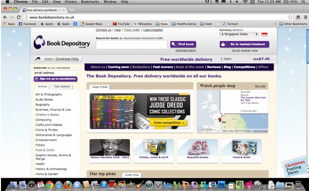Click the browser Back arrow
The width and height of the screenshot is (309, 191).
5,17
